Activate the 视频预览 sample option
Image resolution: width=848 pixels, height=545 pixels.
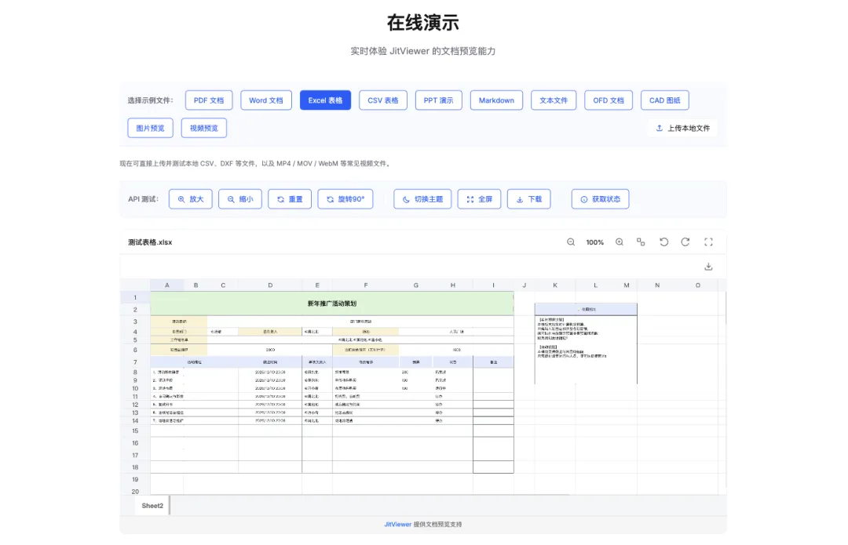(x=203, y=128)
